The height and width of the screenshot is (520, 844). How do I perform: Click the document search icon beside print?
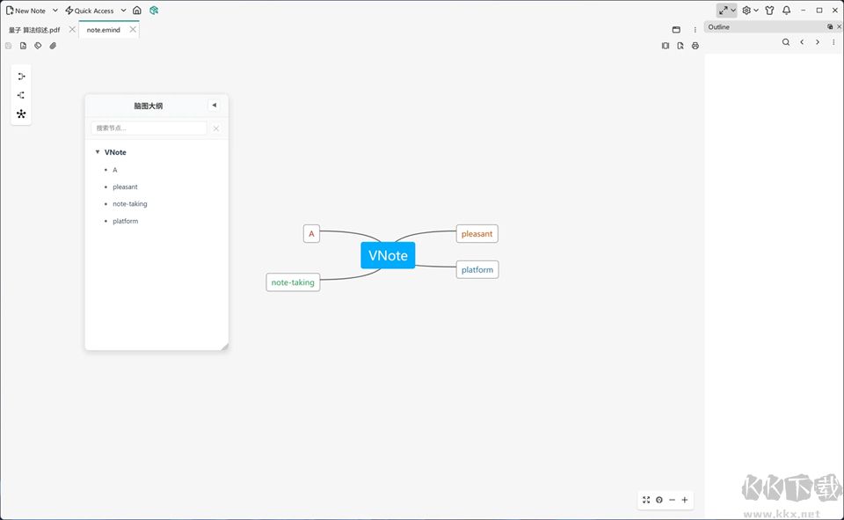coord(680,46)
